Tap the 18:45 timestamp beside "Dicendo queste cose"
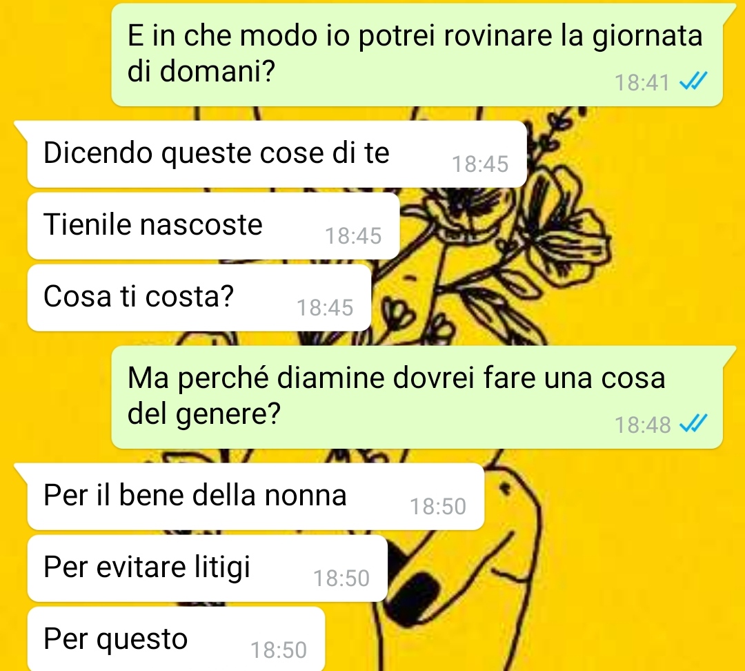Image resolution: width=745 pixels, height=671 pixels. point(480,164)
